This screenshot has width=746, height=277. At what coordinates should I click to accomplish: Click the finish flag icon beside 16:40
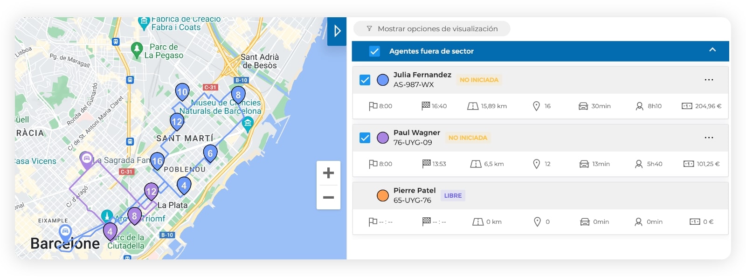[426, 106]
